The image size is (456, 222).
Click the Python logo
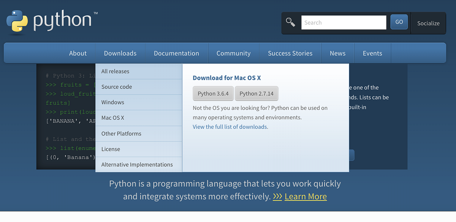pyautogui.click(x=52, y=22)
